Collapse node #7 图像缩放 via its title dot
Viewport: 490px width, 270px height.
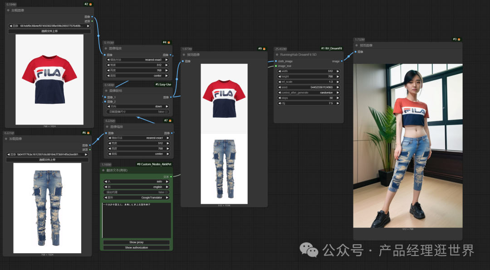pos(107,127)
